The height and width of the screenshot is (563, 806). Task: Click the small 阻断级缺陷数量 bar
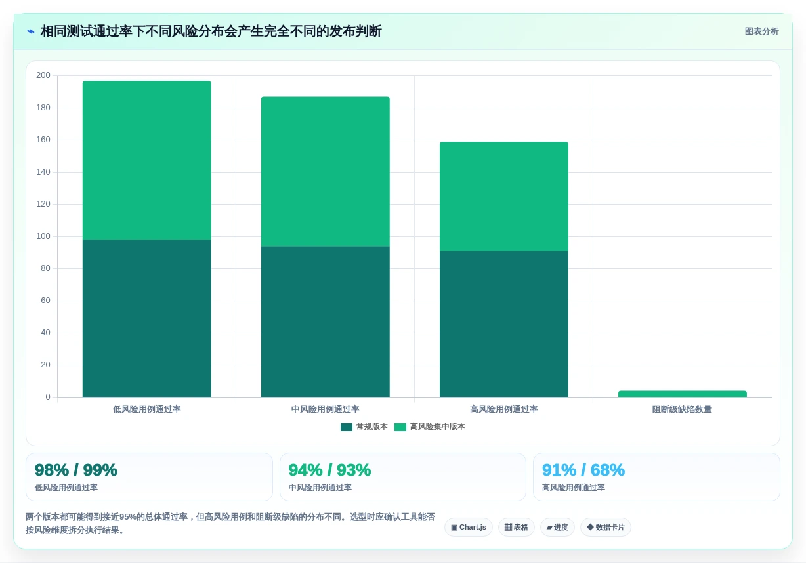coord(683,394)
